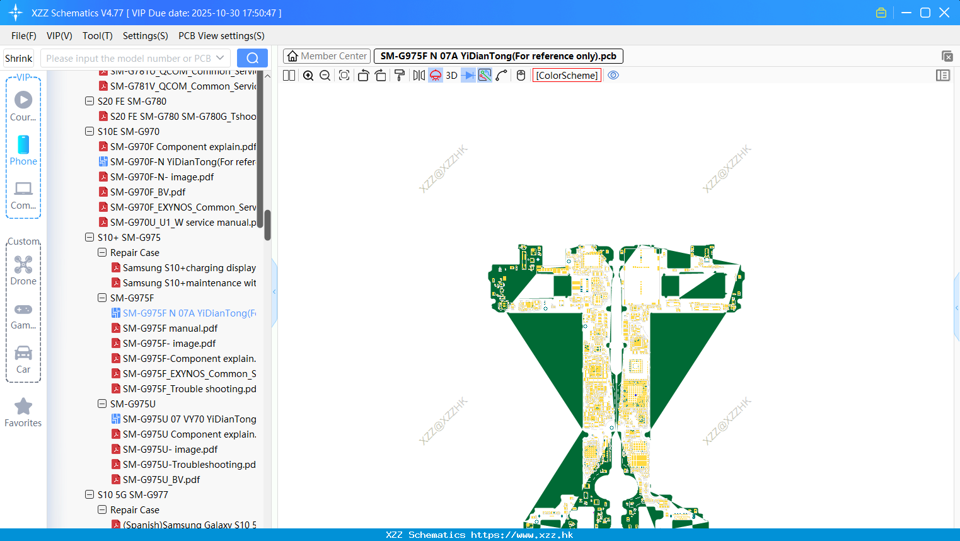Switch to SM-G975F N 07A pcb tab

tap(499, 56)
